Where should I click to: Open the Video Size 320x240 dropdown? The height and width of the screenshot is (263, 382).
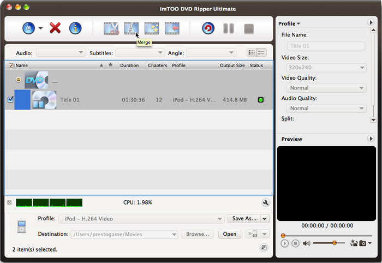(x=326, y=68)
